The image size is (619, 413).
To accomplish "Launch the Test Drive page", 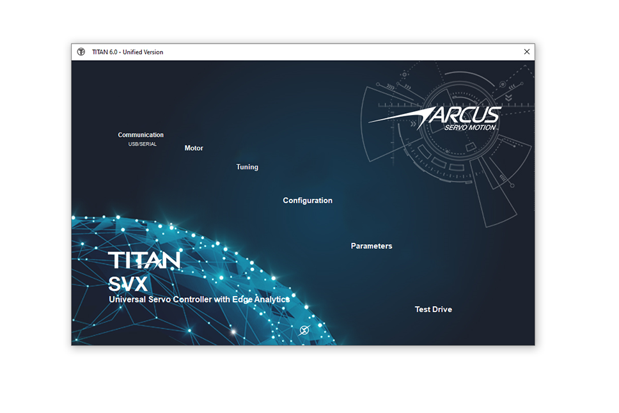I will point(434,309).
